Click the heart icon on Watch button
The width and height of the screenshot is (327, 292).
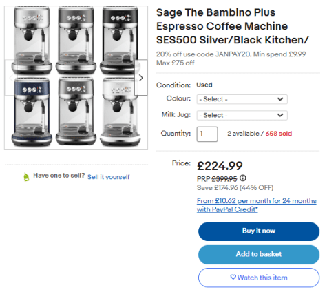click(x=233, y=278)
